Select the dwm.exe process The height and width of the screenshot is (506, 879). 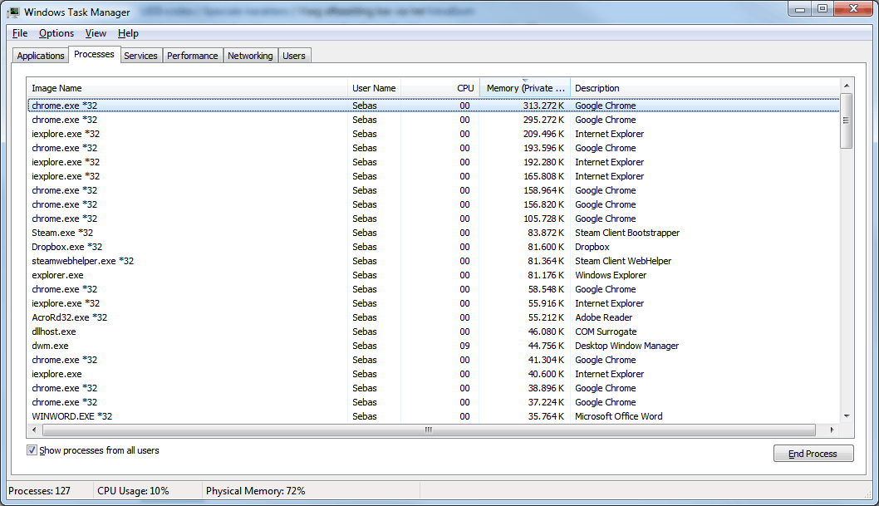(434, 346)
